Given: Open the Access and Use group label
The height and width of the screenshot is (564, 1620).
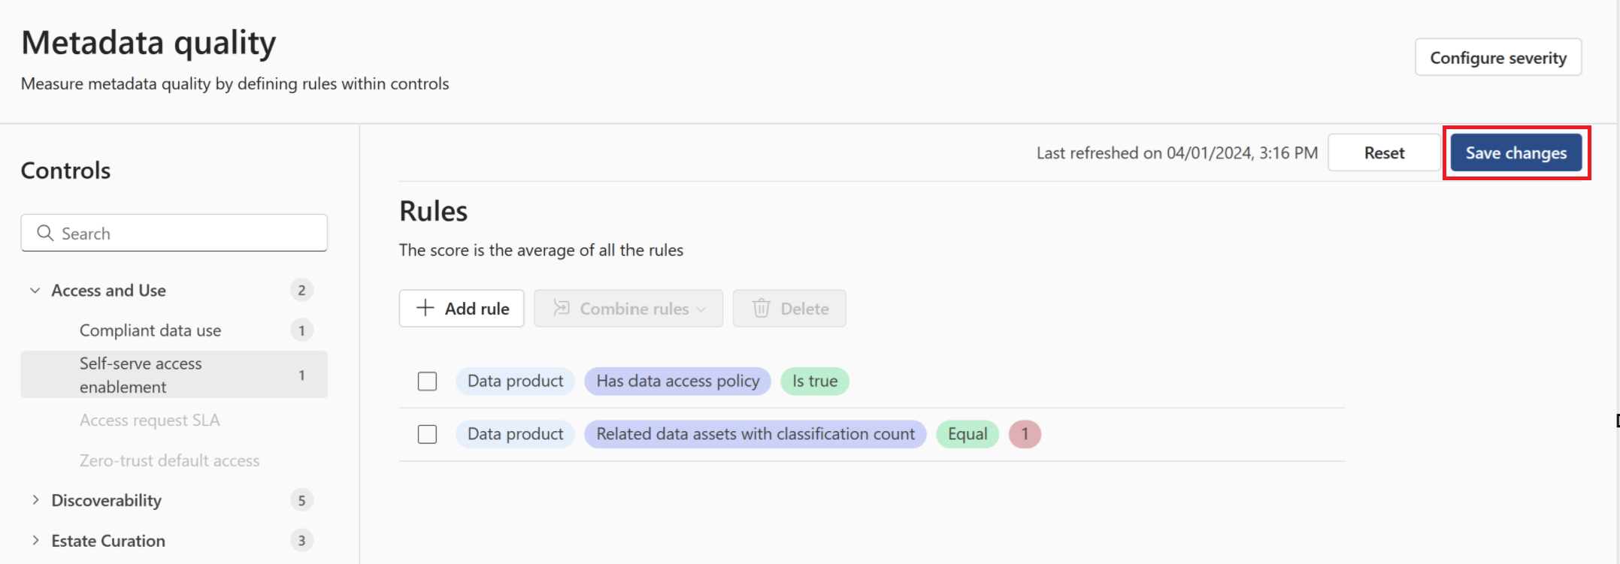Looking at the screenshot, I should 108,291.
